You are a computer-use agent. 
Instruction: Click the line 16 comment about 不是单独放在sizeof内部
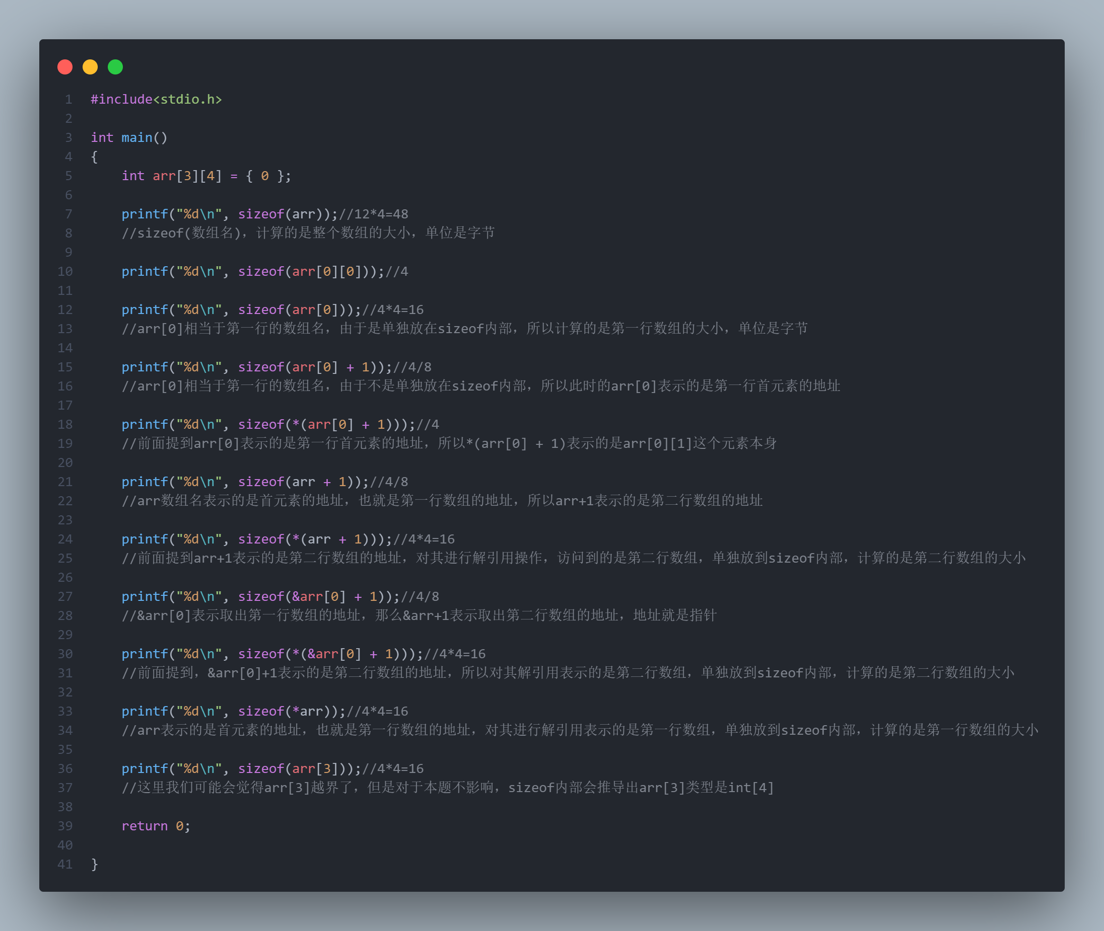point(480,386)
